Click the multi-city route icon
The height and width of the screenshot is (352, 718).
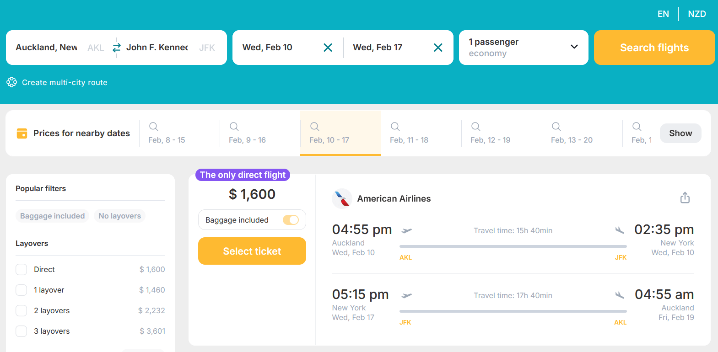coord(12,82)
